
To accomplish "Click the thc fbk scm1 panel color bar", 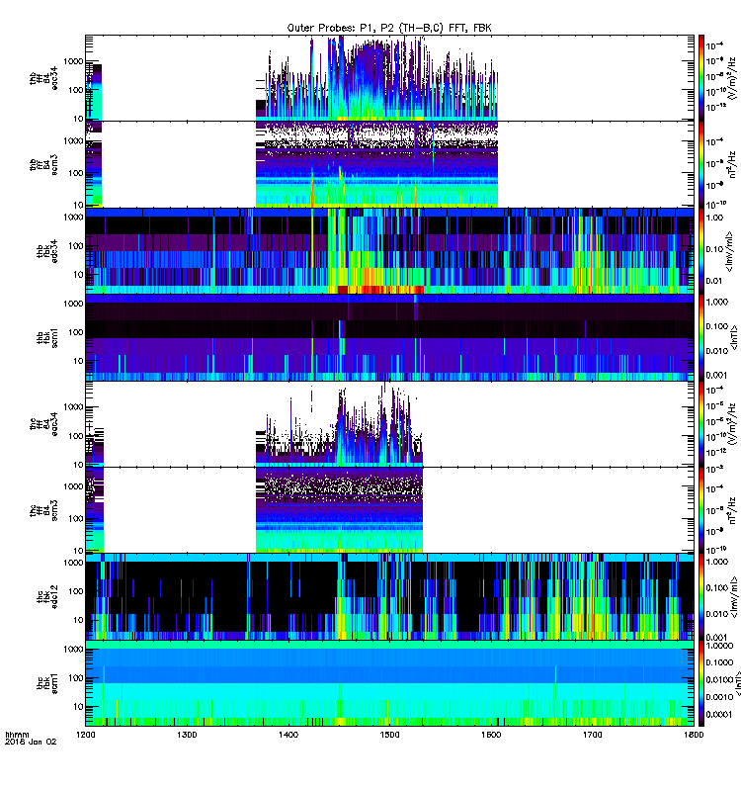I will (x=701, y=683).
